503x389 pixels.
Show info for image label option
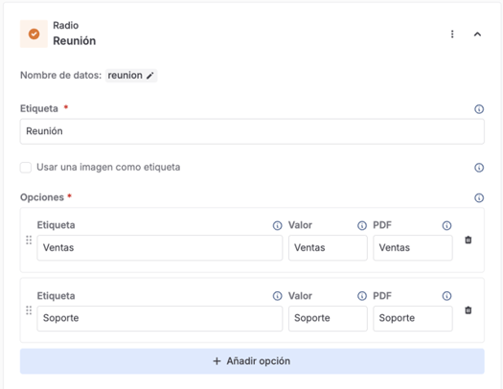point(479,168)
